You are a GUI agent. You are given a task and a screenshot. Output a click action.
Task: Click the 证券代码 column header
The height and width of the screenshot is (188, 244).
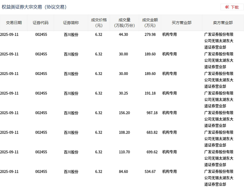pos(40,23)
